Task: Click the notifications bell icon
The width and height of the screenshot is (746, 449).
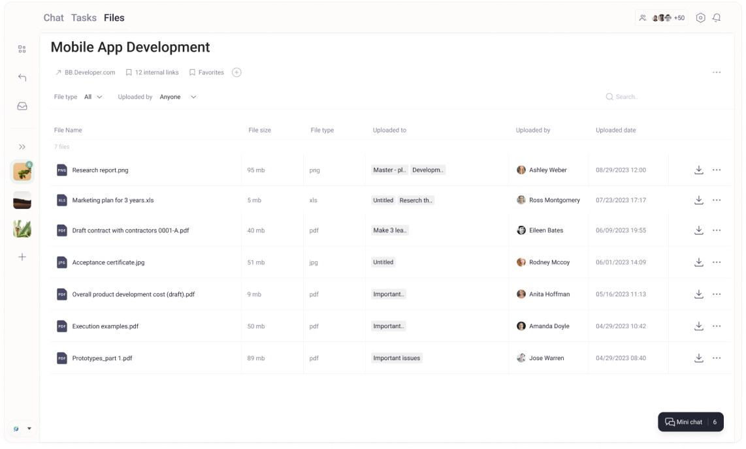Action: click(717, 18)
